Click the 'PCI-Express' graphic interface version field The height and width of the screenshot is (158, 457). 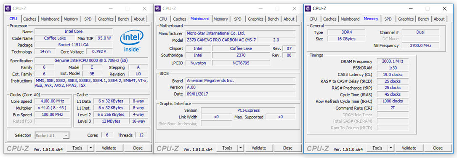[x=248, y=110]
